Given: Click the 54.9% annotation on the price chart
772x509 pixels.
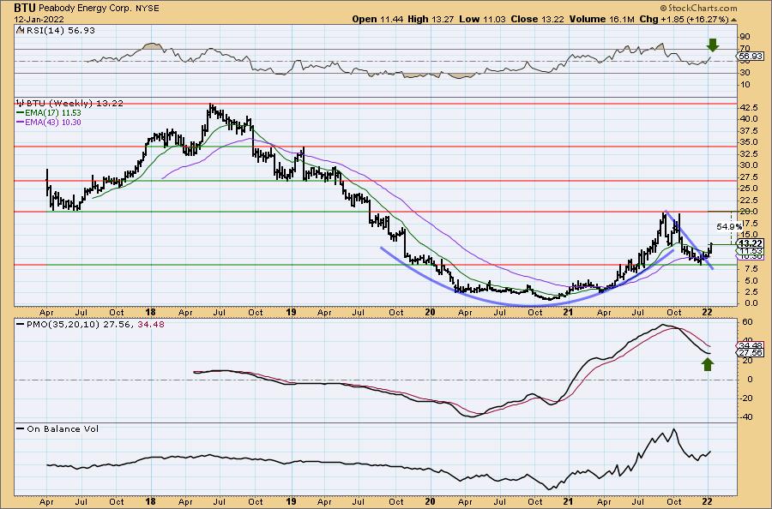Looking at the screenshot, I should click(x=729, y=227).
